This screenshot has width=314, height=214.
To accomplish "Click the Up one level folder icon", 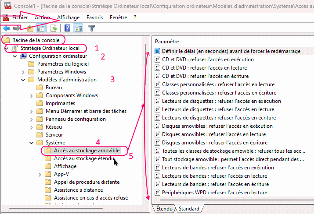I will point(30,28).
